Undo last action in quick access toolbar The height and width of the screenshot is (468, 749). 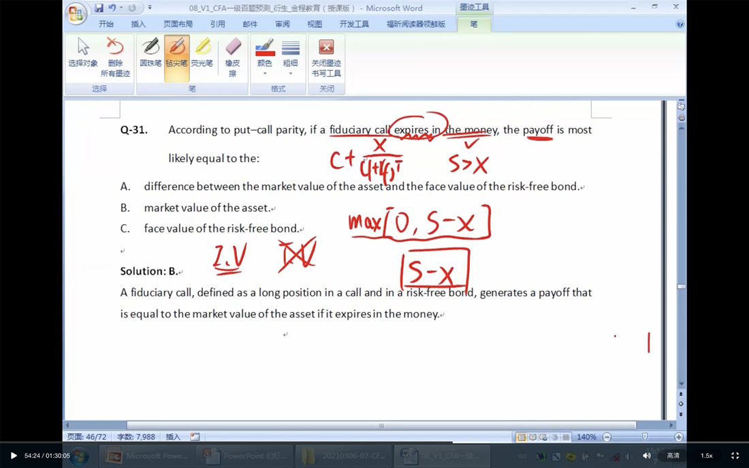coord(112,7)
